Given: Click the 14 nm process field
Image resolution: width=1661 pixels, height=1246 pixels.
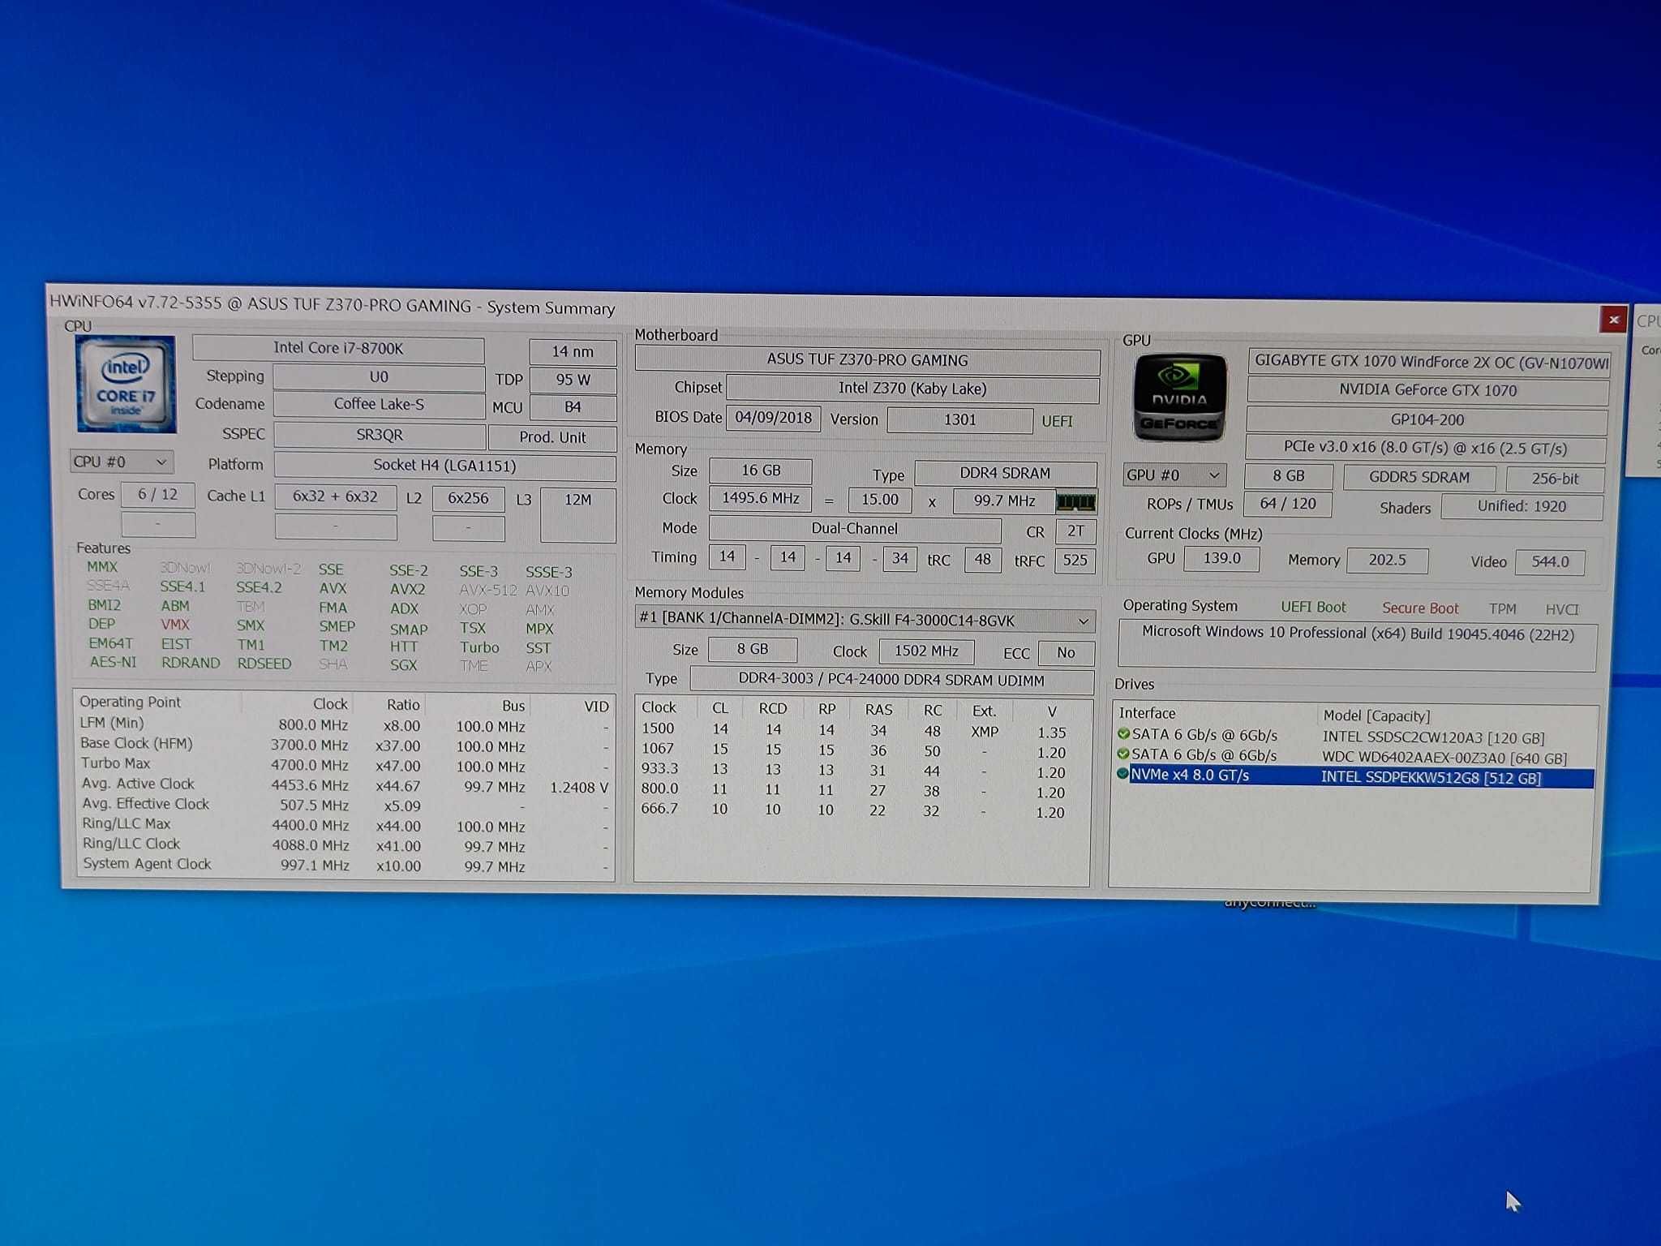Looking at the screenshot, I should tap(573, 352).
